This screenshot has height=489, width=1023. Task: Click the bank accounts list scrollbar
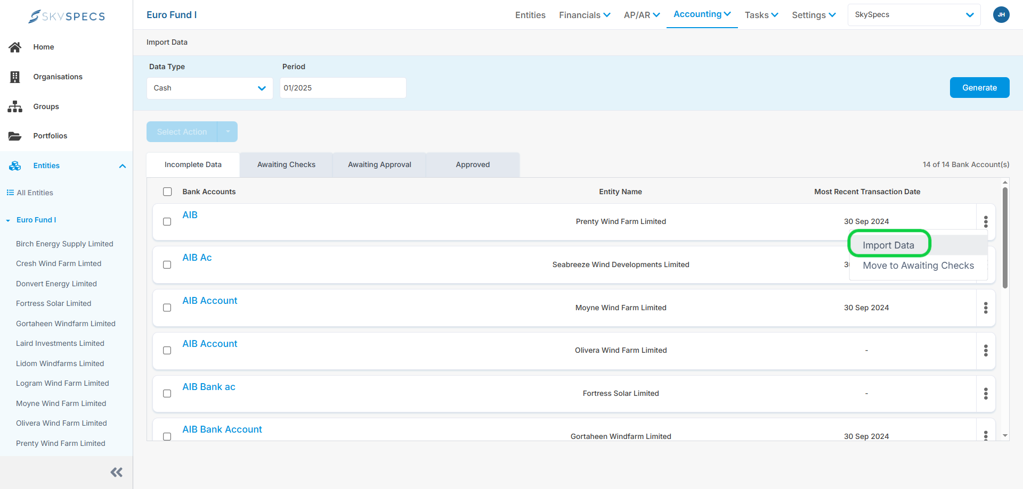coord(1005,237)
